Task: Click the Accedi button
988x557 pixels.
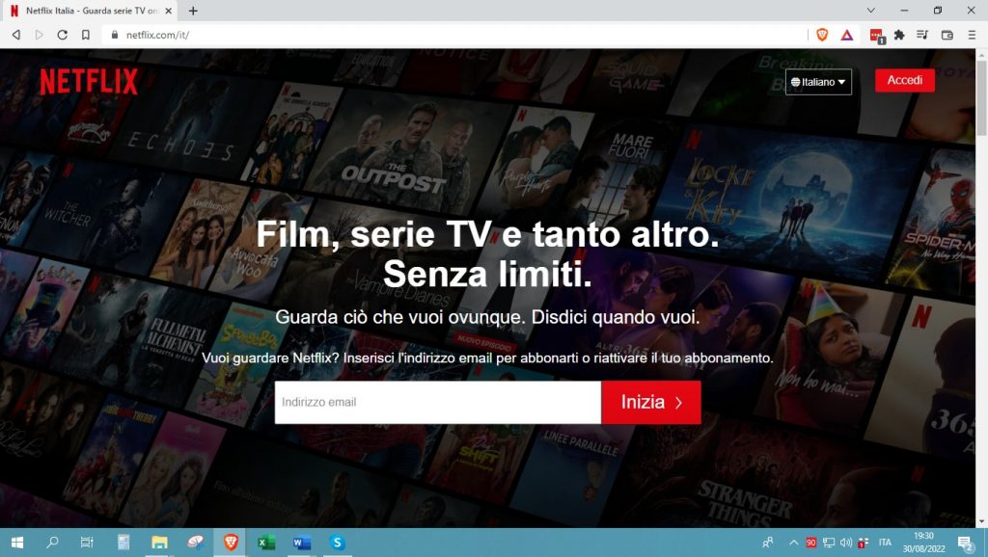Action: pos(904,80)
